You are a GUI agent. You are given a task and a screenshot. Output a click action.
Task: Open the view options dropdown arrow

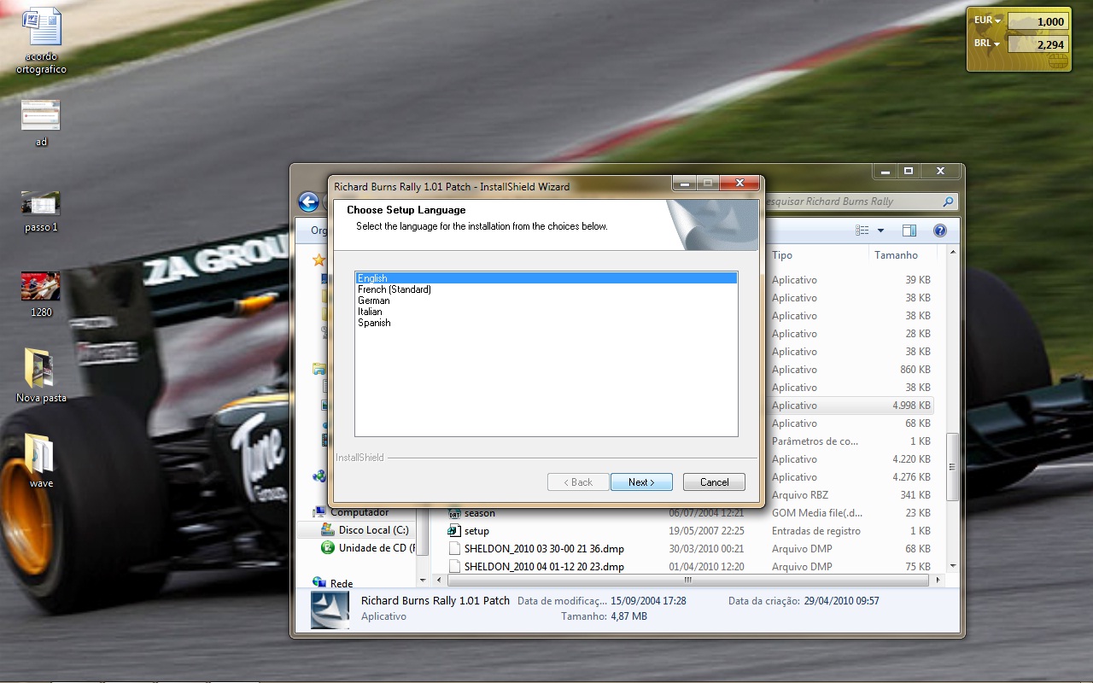pos(880,231)
